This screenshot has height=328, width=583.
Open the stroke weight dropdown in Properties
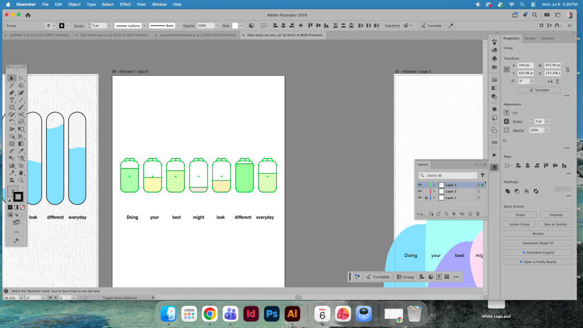click(547, 121)
